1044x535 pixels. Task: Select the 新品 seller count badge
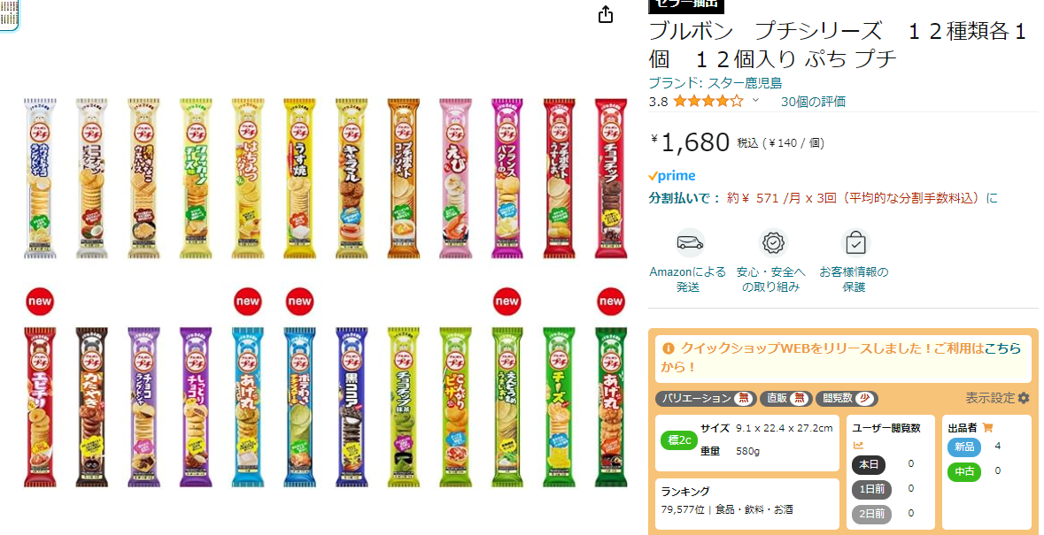click(964, 447)
